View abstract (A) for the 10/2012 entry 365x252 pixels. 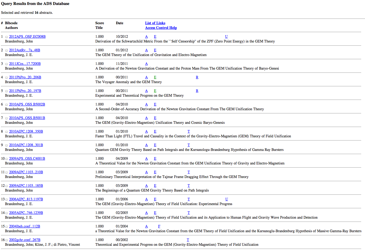146,36
